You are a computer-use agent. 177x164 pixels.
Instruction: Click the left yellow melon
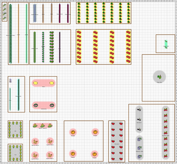(x=35, y=83)
